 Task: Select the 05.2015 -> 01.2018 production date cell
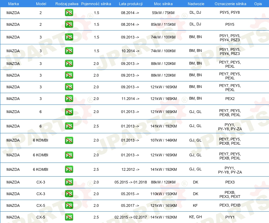click(x=130, y=182)
